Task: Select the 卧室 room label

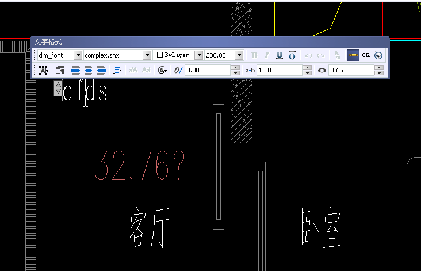Action: tap(321, 227)
